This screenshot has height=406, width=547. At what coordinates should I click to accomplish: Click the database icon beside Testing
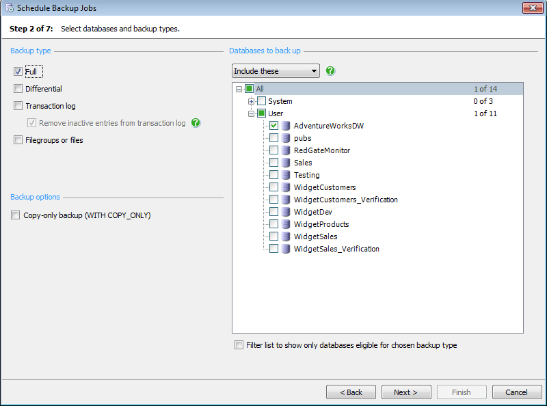tap(286, 175)
